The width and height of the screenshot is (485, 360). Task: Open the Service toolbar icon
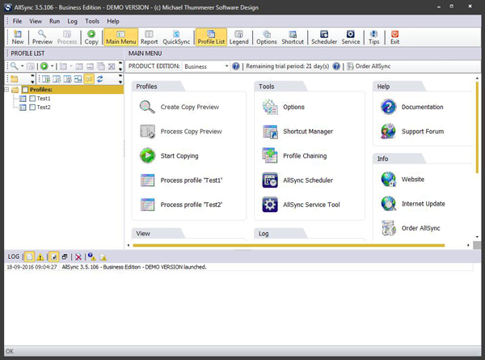point(351,37)
